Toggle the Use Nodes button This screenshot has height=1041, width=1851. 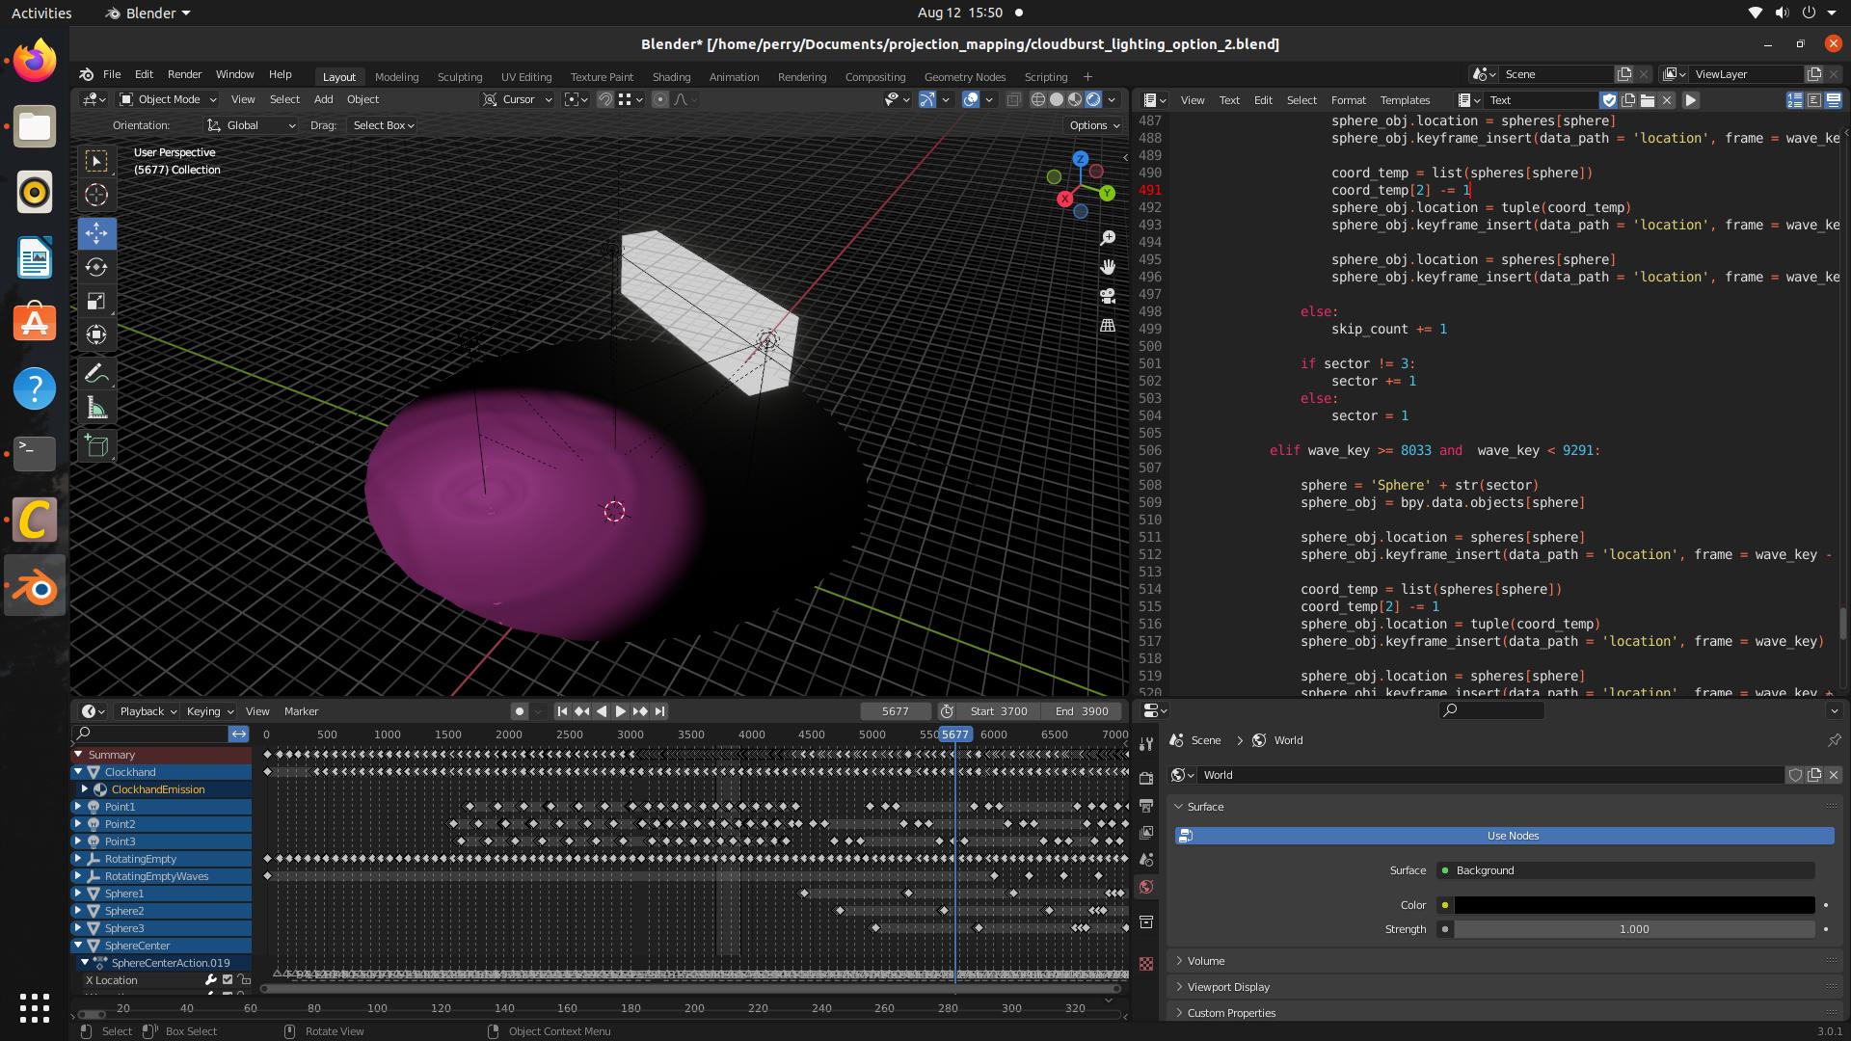(1504, 836)
